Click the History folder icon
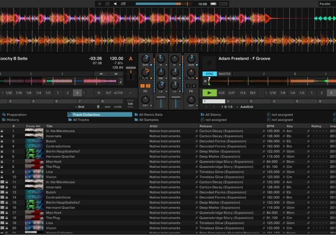Viewport: 336px width, 235px height. click(x=4, y=120)
